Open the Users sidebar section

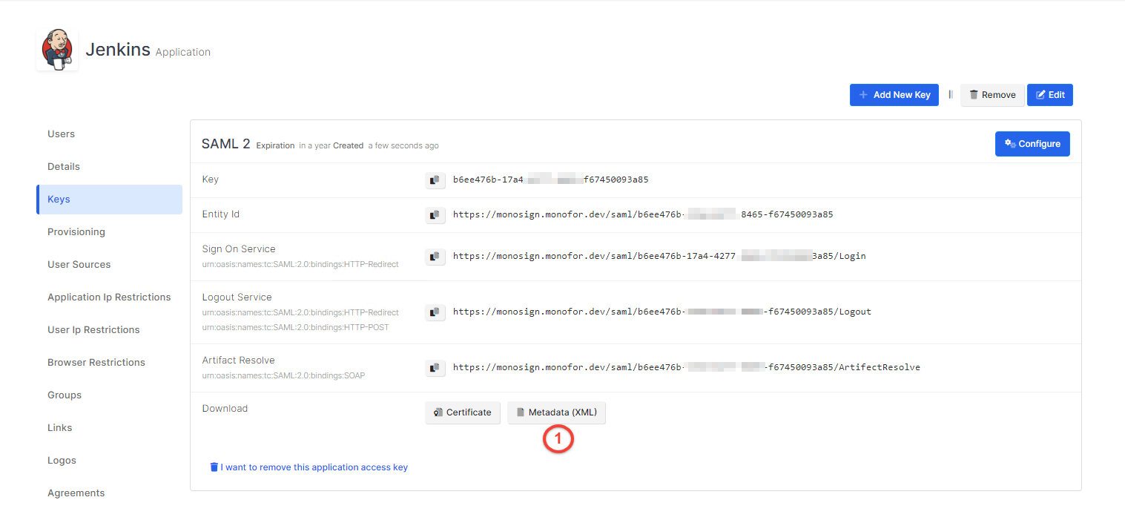pyautogui.click(x=61, y=134)
